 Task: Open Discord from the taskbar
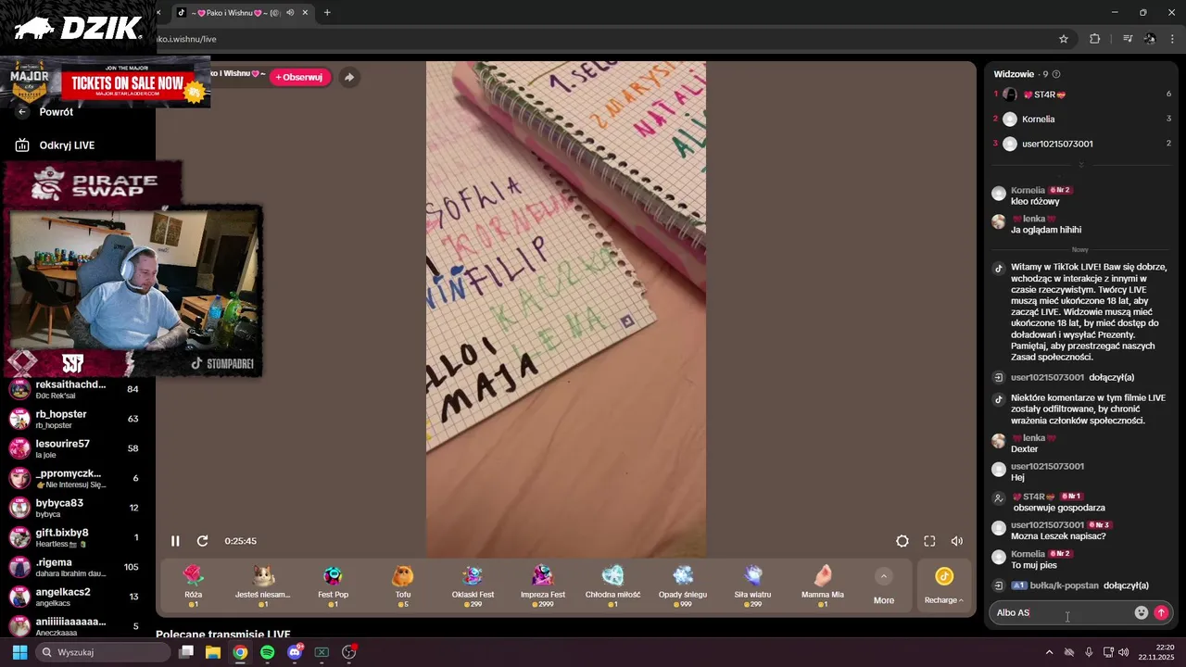click(x=295, y=652)
